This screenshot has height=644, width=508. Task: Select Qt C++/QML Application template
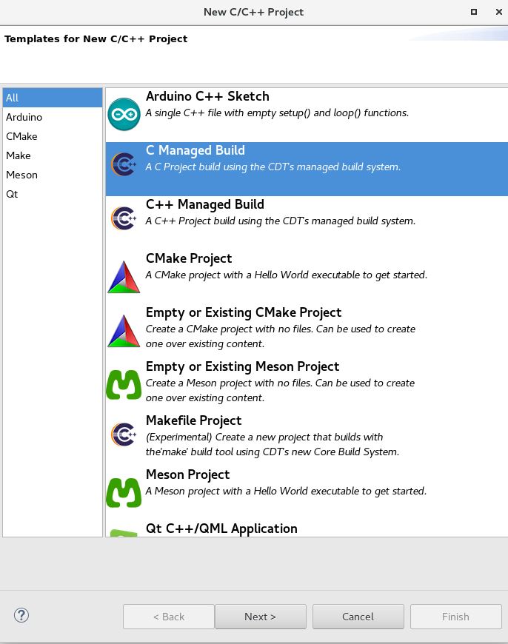pos(221,529)
